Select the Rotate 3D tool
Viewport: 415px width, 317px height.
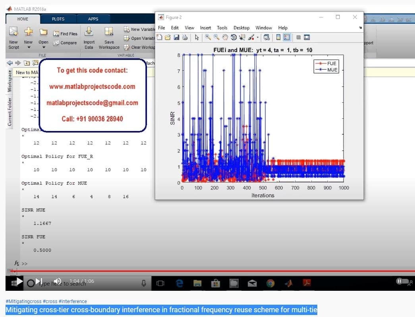point(234,37)
